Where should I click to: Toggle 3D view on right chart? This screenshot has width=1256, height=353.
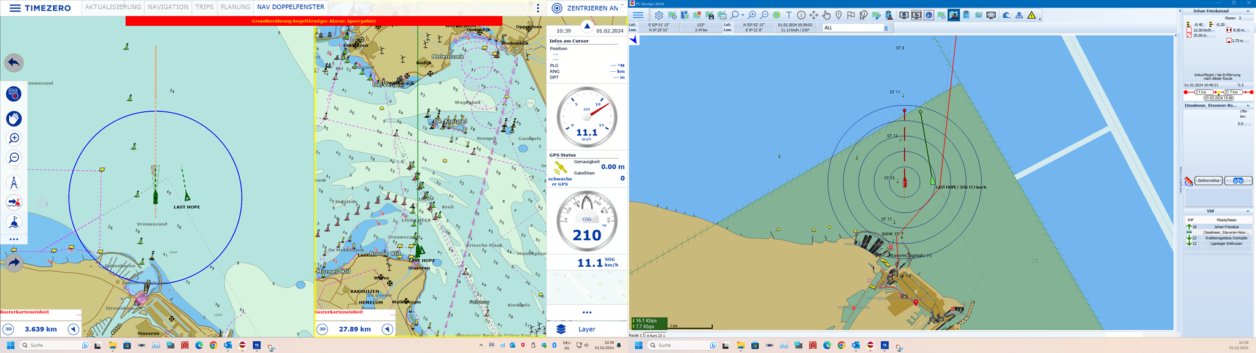[x=323, y=329]
